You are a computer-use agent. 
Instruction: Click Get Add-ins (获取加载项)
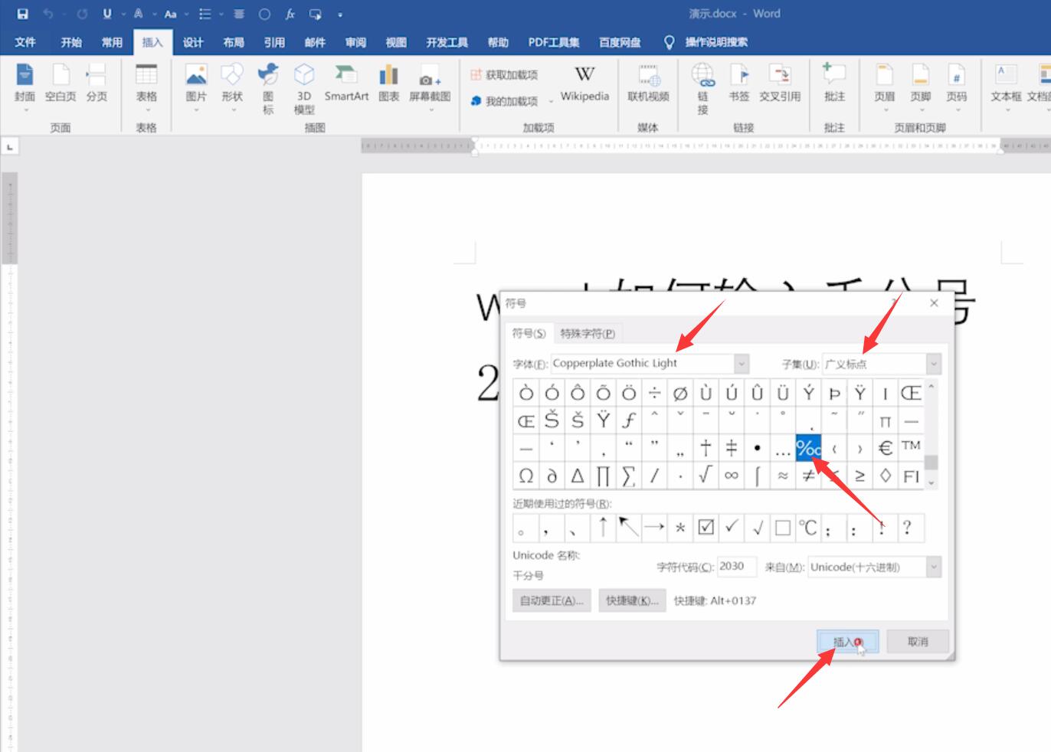(x=504, y=74)
